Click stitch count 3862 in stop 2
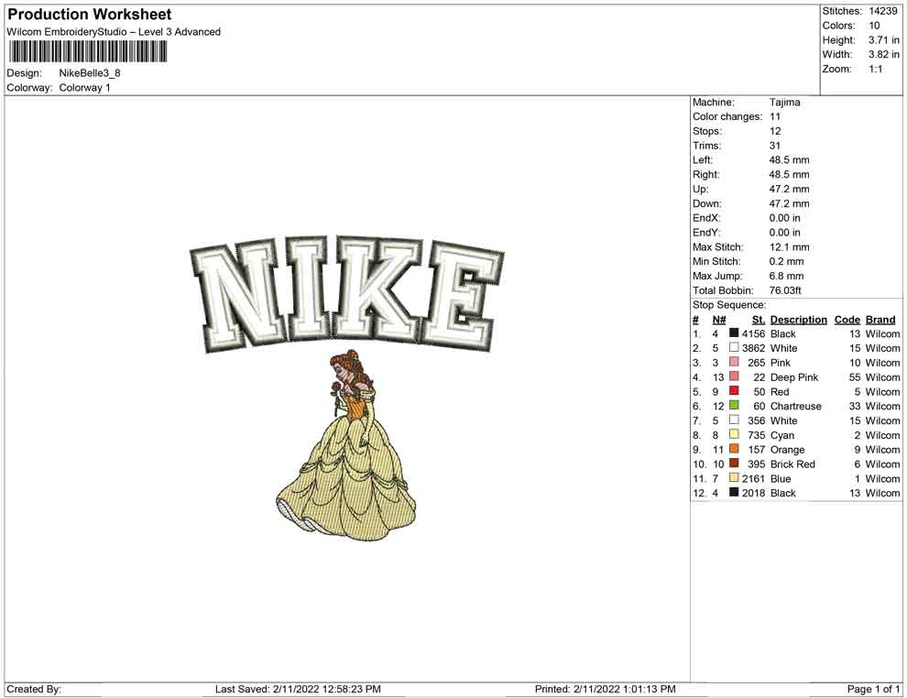 point(754,348)
